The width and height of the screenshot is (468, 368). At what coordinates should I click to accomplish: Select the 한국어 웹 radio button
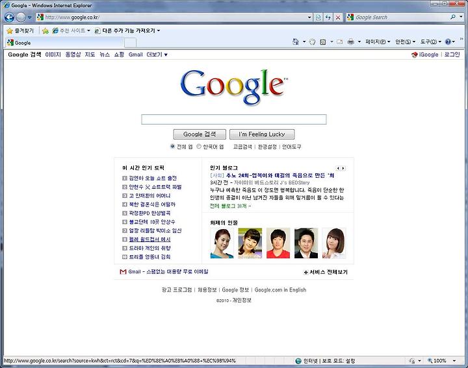coord(199,146)
